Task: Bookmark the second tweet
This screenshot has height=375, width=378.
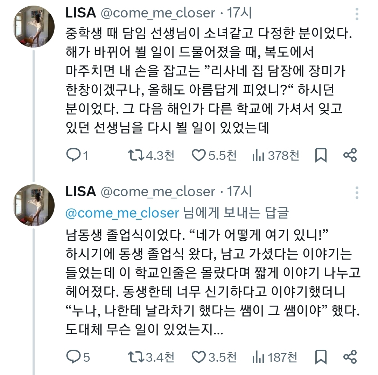Action: click(321, 357)
